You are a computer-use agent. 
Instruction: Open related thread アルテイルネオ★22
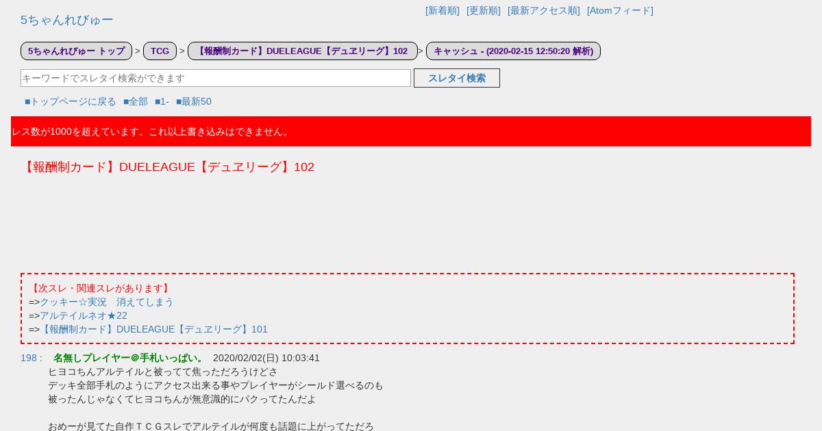click(x=84, y=315)
